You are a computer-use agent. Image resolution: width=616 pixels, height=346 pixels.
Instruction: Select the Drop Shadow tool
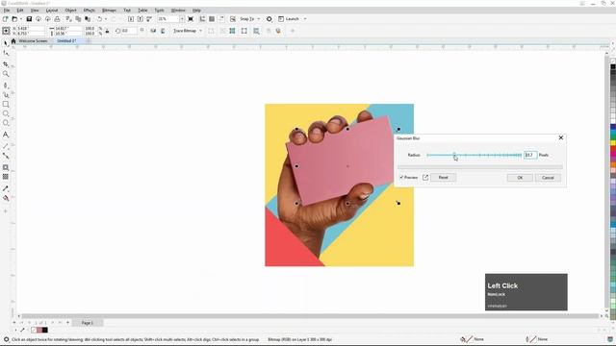click(6, 167)
